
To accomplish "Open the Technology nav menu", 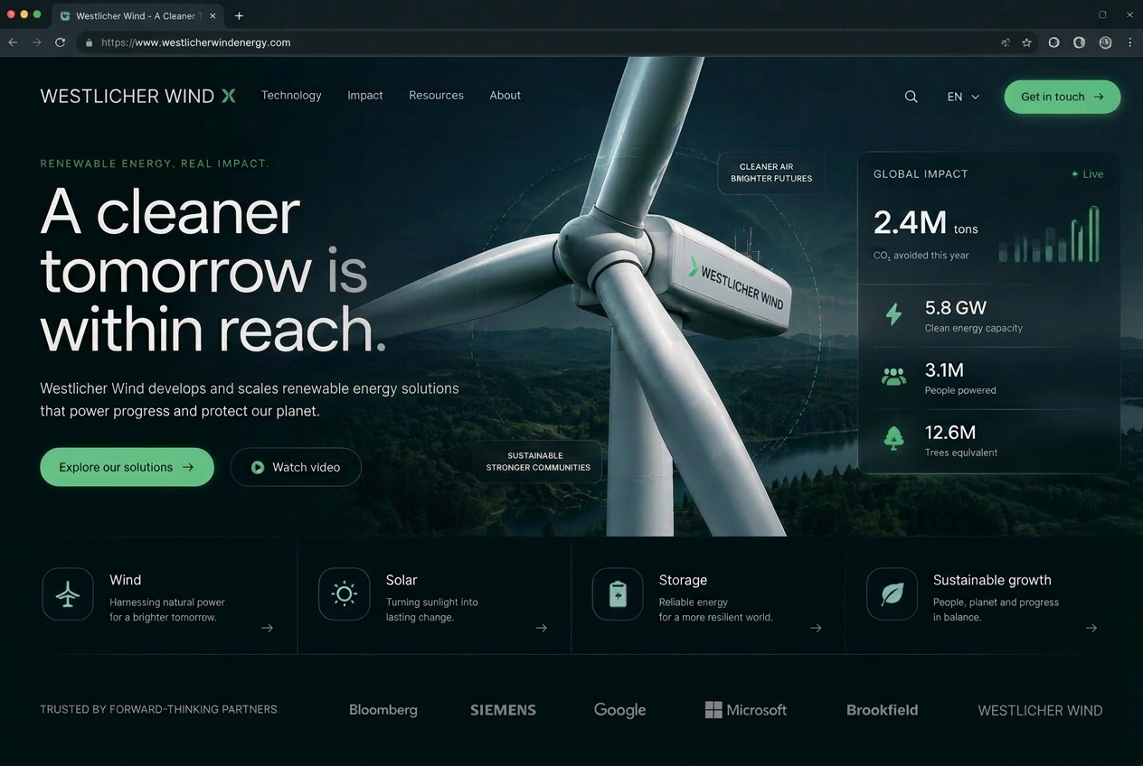I will [291, 95].
